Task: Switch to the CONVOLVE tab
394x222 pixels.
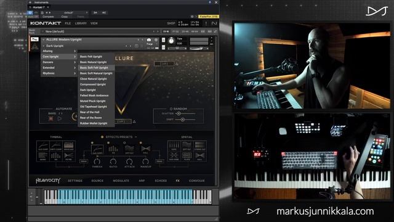Action: pyautogui.click(x=196, y=181)
